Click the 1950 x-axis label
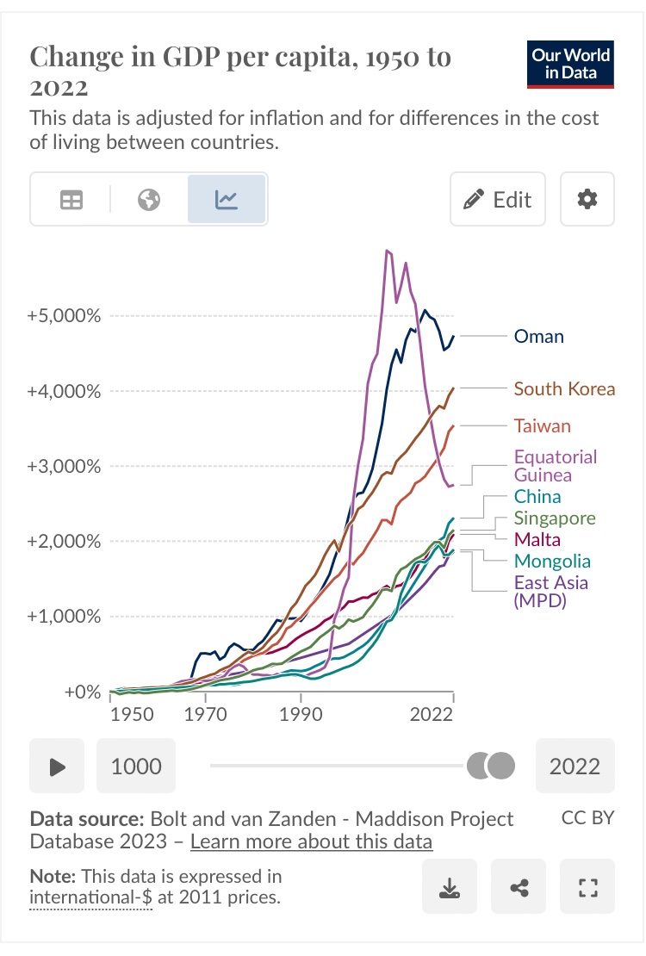646x956 pixels. (132, 714)
